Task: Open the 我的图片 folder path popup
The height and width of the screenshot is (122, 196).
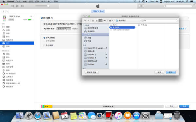Action: coord(128,20)
